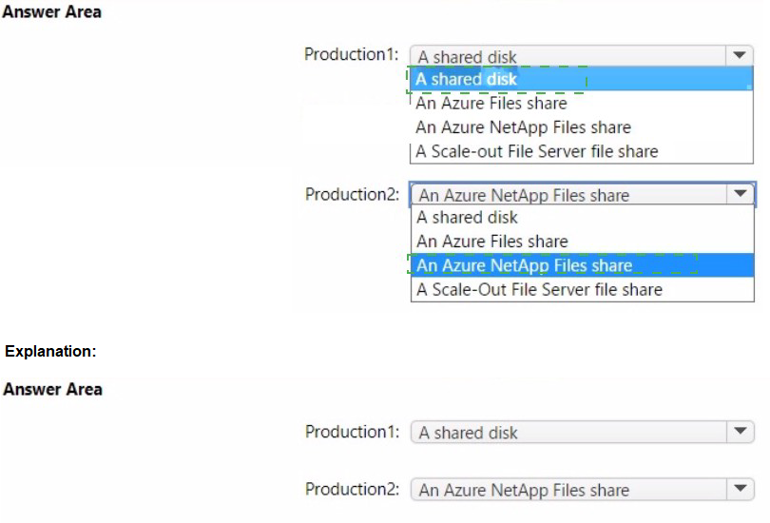Select "An Azure Files share" in Production2 list
Screen dimensions: 770x523
pyautogui.click(x=492, y=242)
